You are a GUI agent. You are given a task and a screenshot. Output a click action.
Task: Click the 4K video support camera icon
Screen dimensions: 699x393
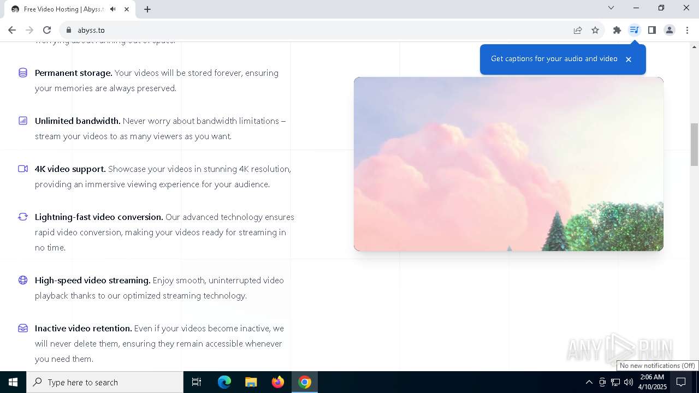point(23,169)
